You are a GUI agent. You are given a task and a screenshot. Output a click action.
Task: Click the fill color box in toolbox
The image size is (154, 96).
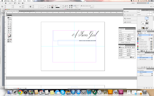[9, 35]
